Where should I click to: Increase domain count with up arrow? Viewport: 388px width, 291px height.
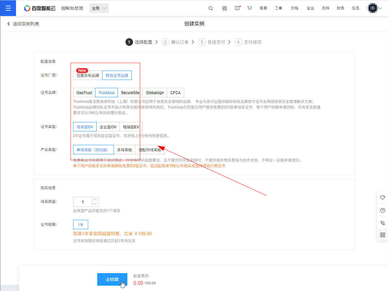(x=95, y=199)
